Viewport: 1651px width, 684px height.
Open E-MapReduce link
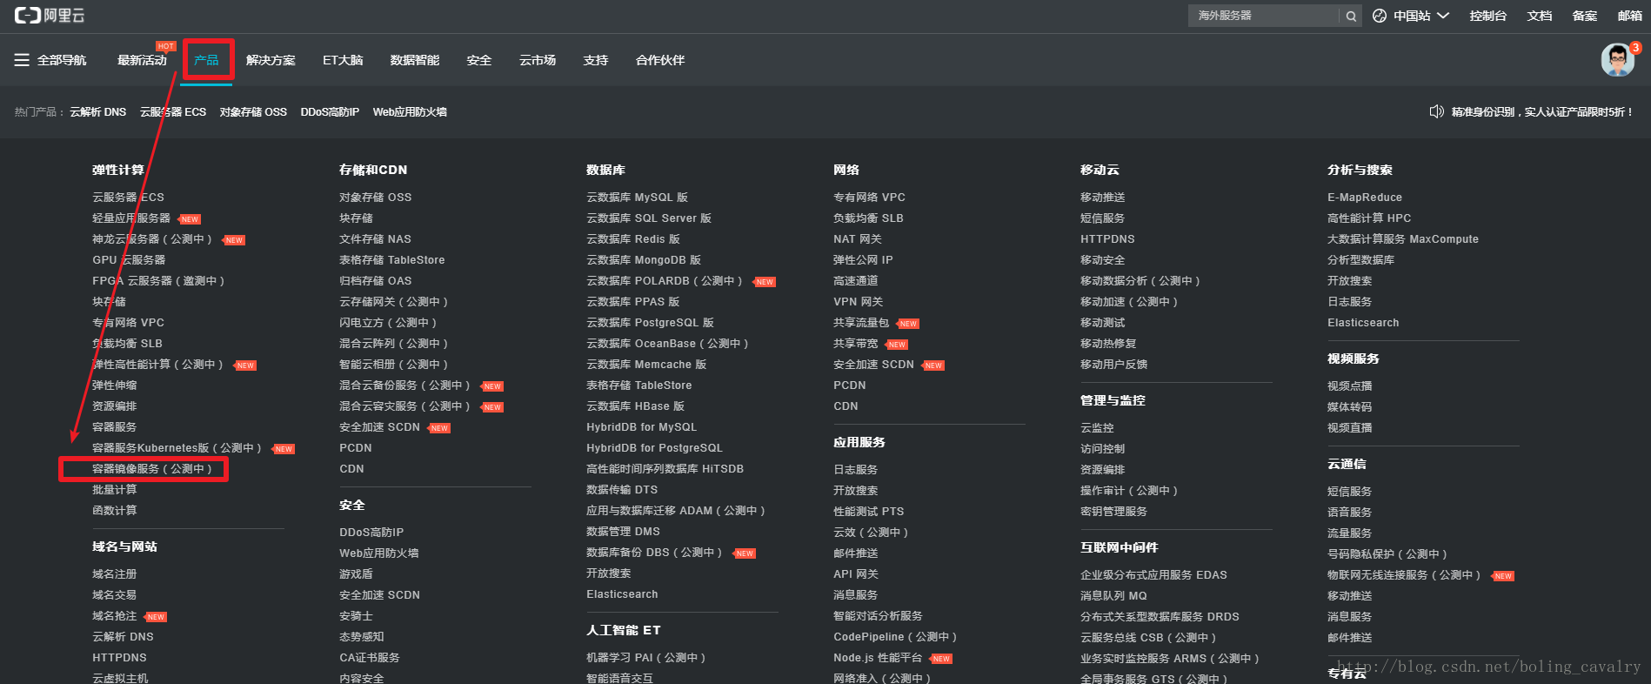[1365, 198]
